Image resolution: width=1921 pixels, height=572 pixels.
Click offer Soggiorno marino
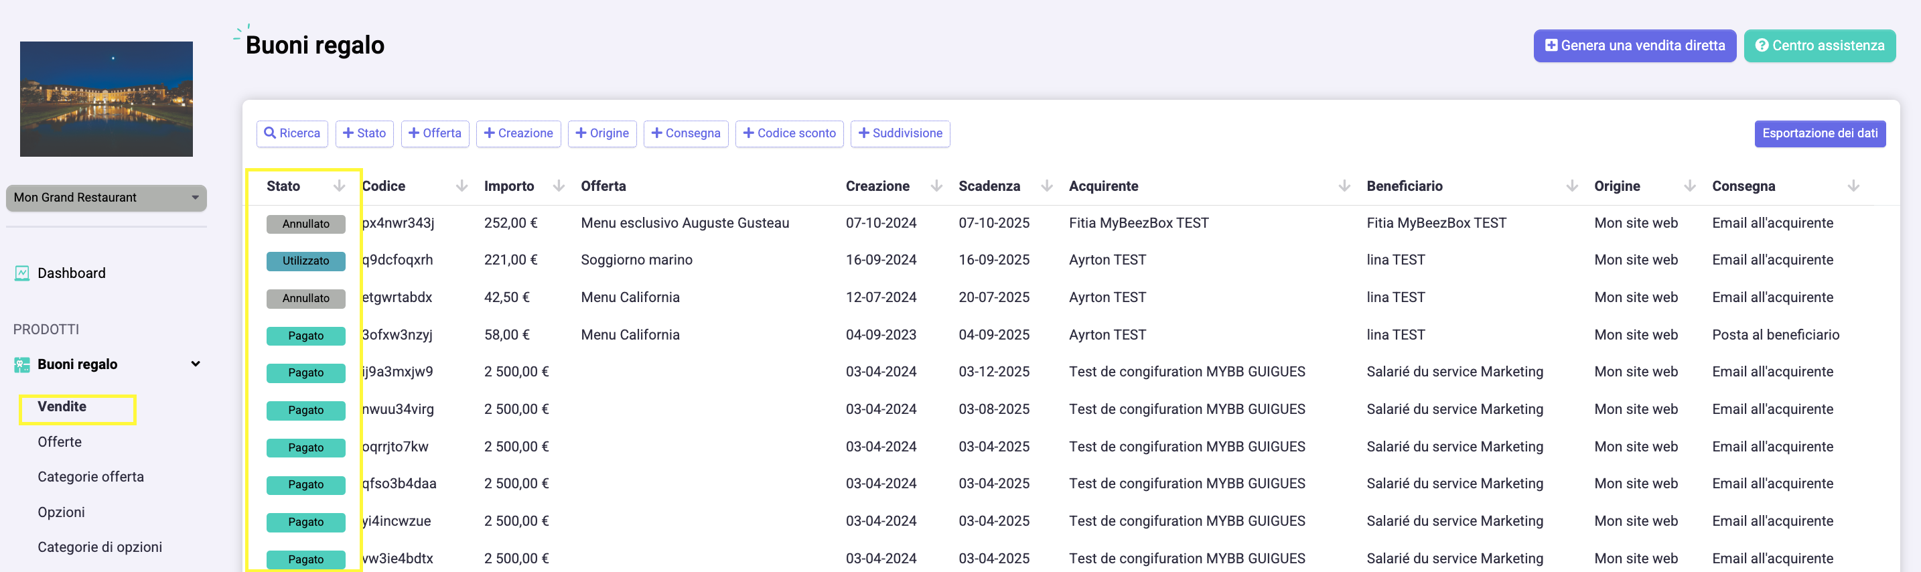[637, 261]
